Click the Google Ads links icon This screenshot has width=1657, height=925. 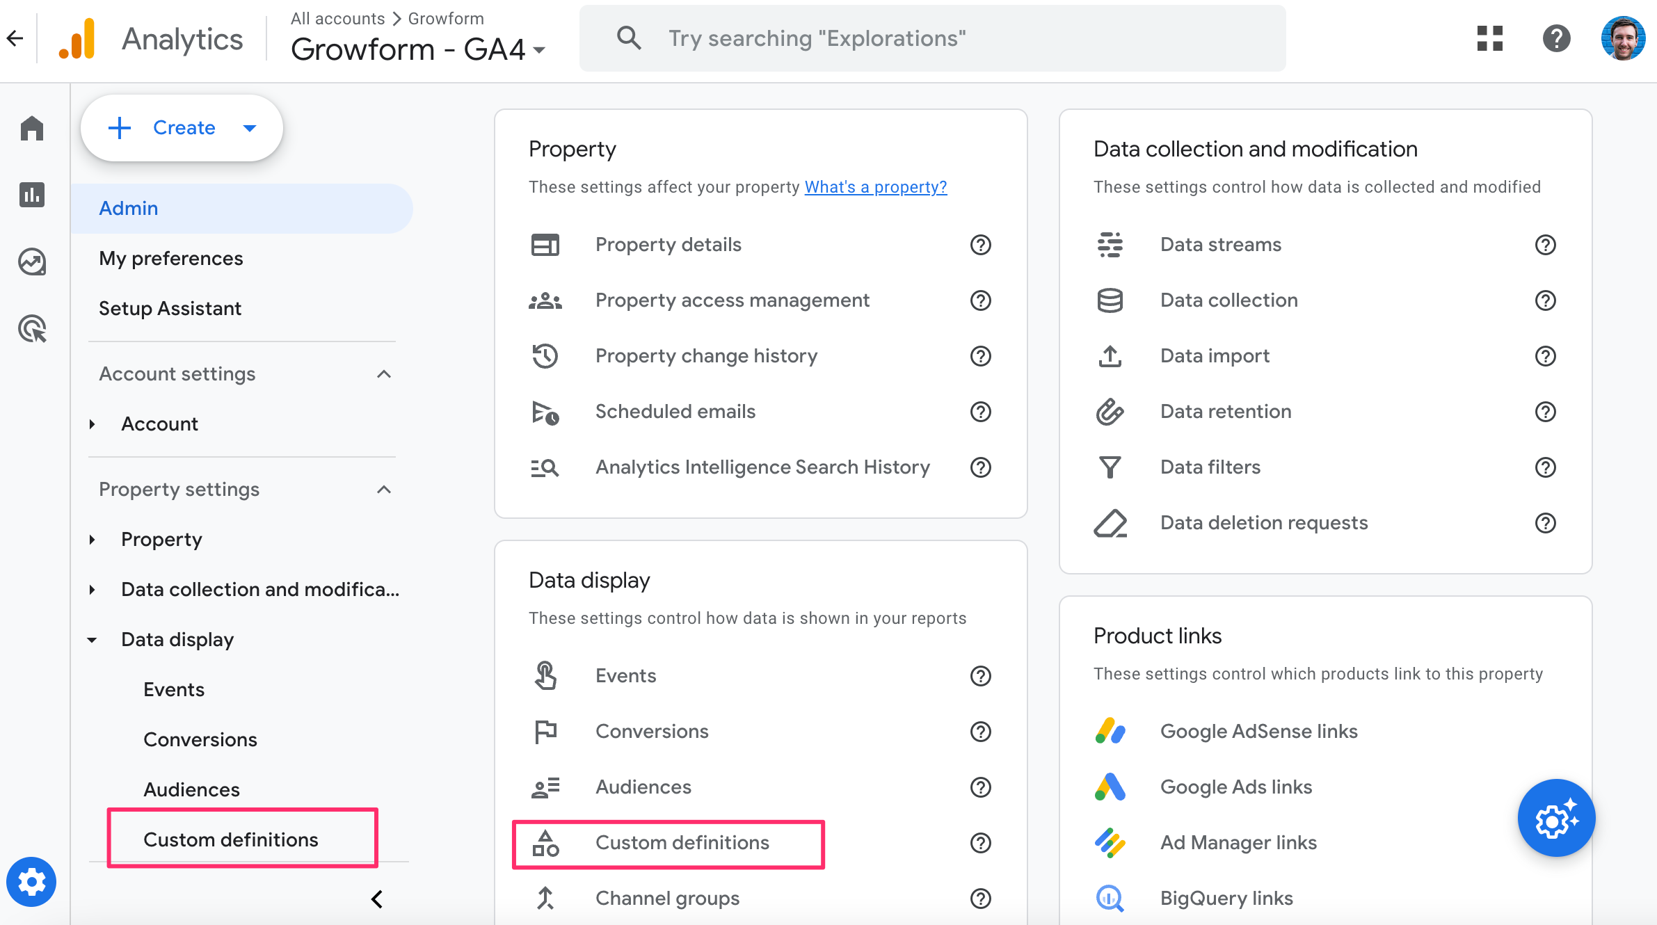coord(1110,787)
